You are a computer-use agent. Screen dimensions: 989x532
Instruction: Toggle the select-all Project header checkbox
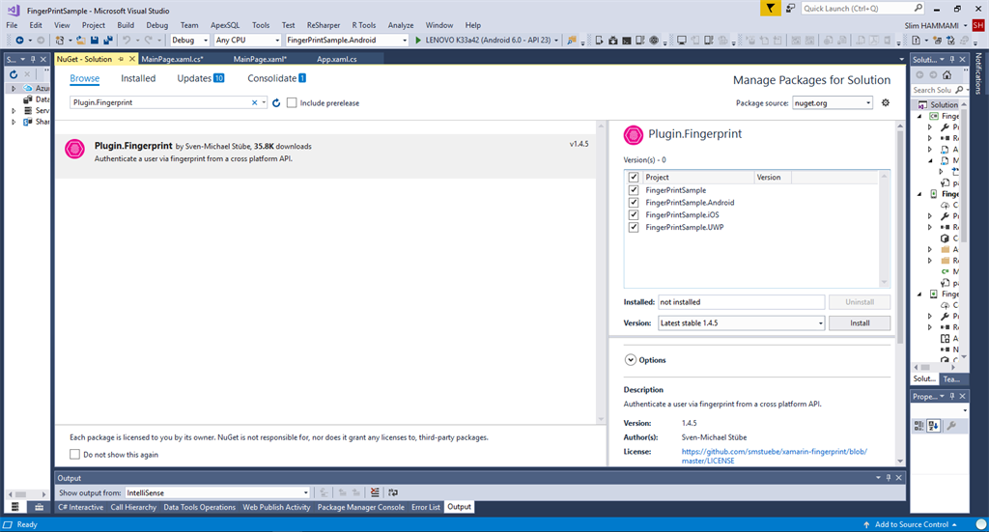tap(634, 177)
